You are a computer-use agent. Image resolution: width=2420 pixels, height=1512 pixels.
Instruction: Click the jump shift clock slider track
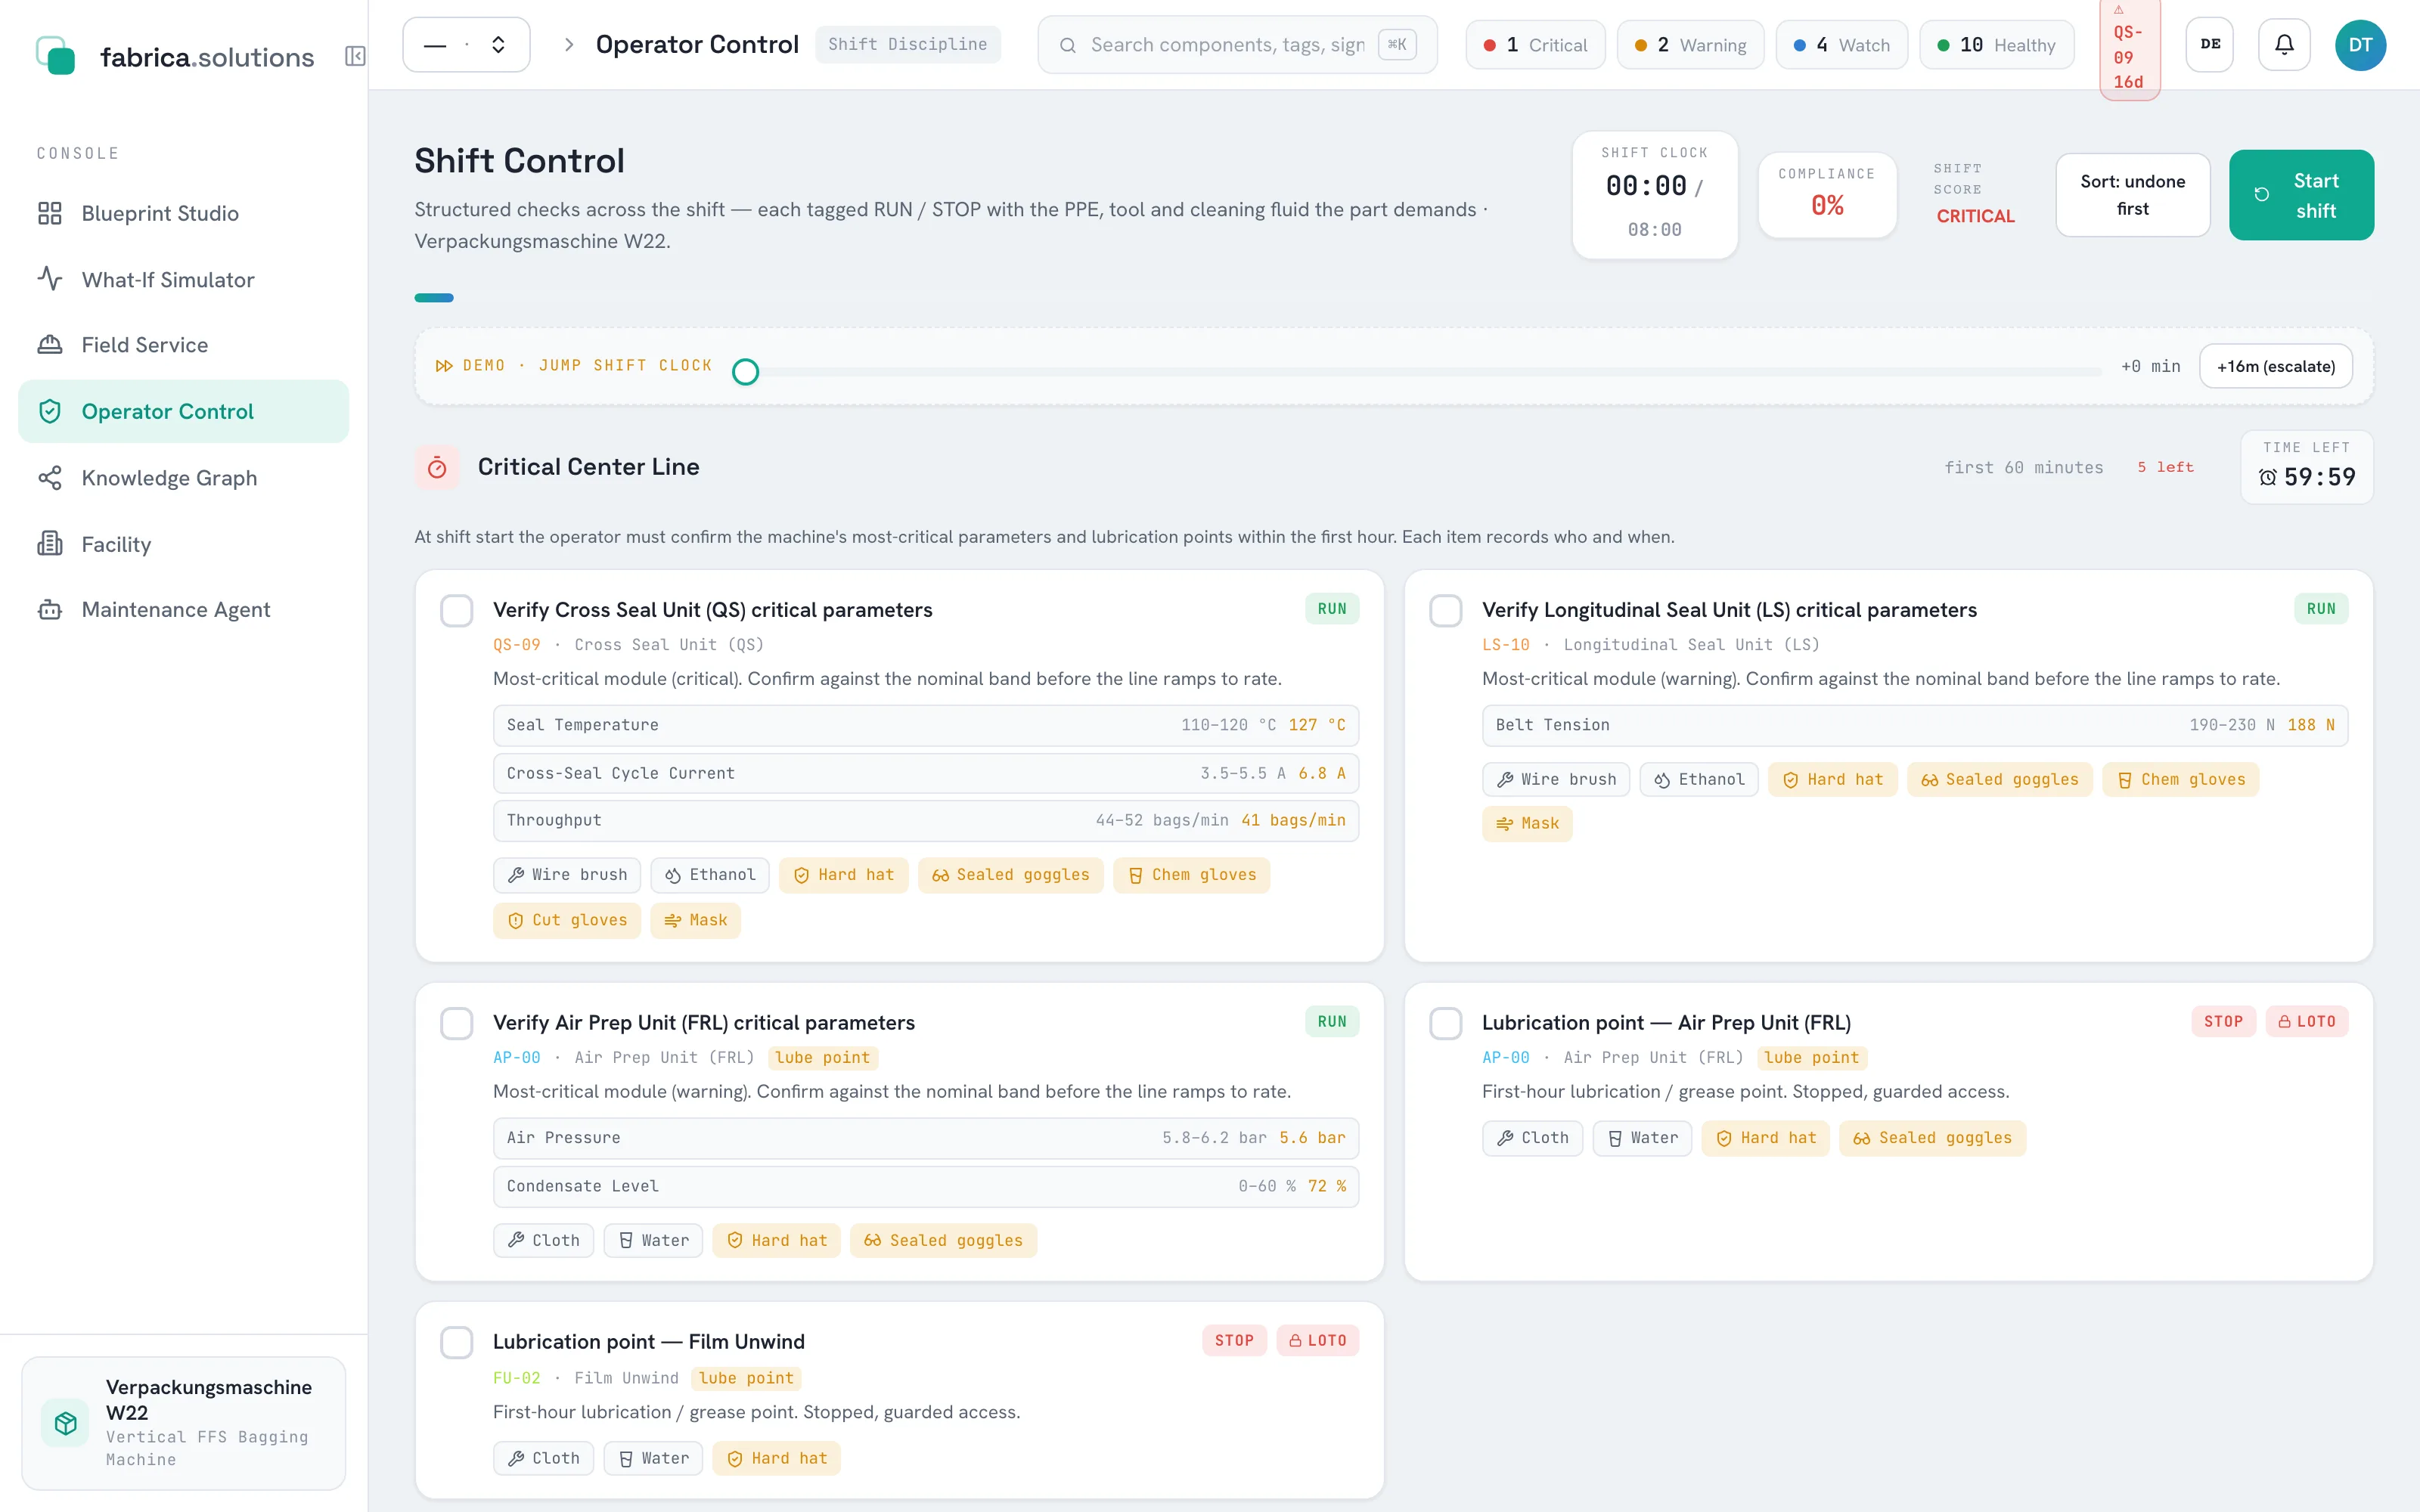[1417, 372]
